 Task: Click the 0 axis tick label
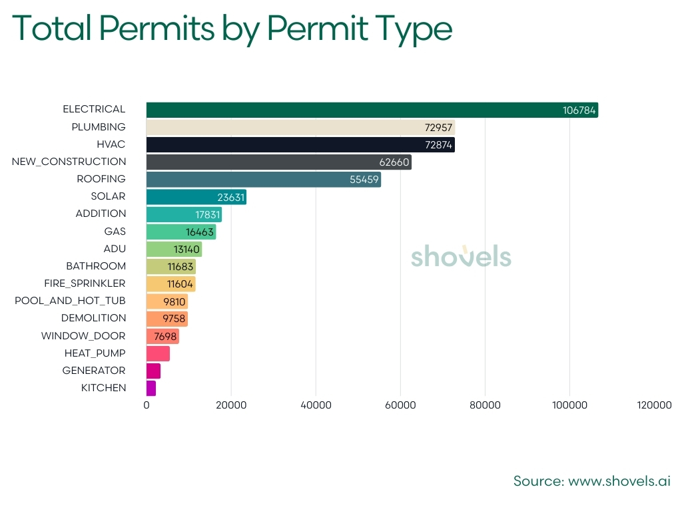point(147,405)
